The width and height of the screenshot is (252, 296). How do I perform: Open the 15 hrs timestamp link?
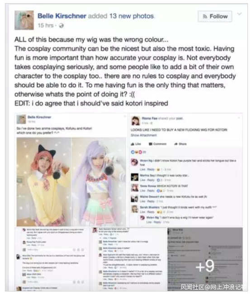tap(46, 25)
